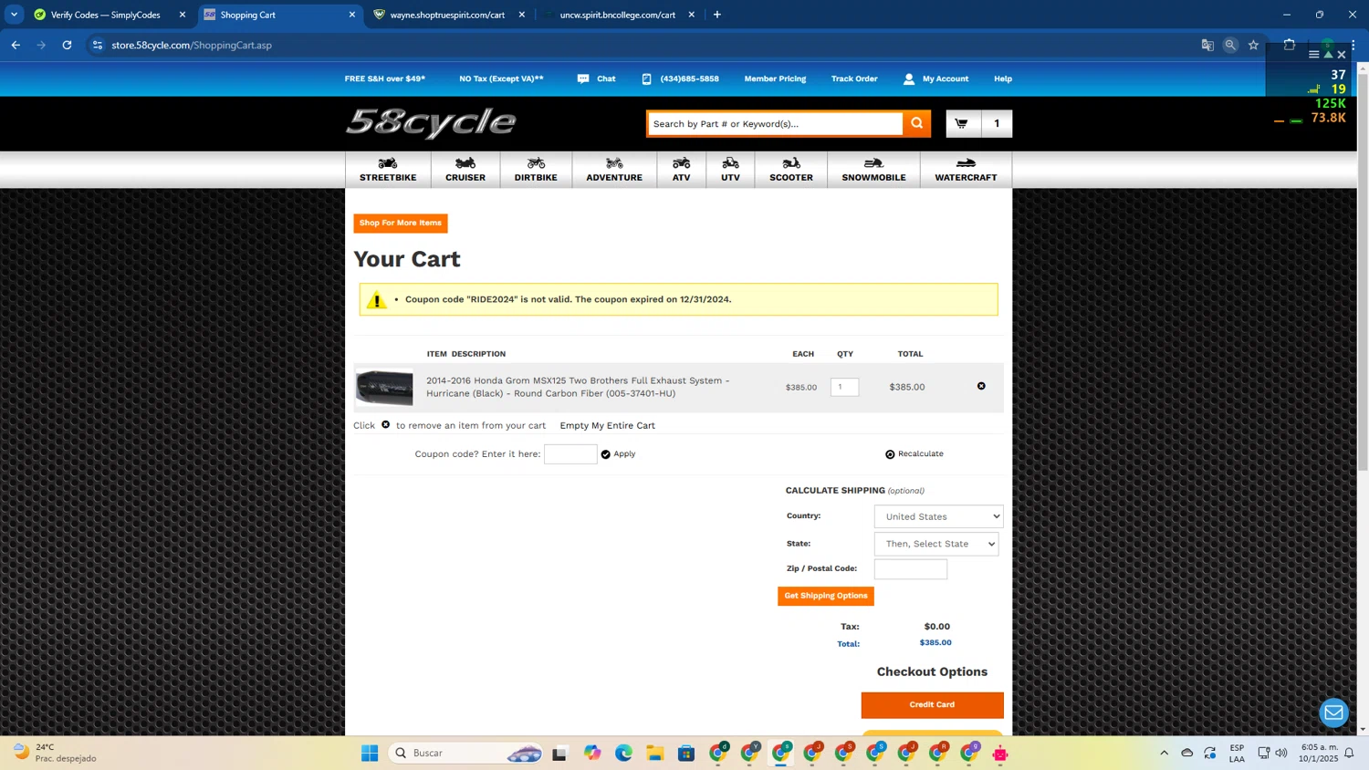This screenshot has height=770, width=1369.
Task: Open Microsoft Store from taskbar
Action: pyautogui.click(x=686, y=753)
